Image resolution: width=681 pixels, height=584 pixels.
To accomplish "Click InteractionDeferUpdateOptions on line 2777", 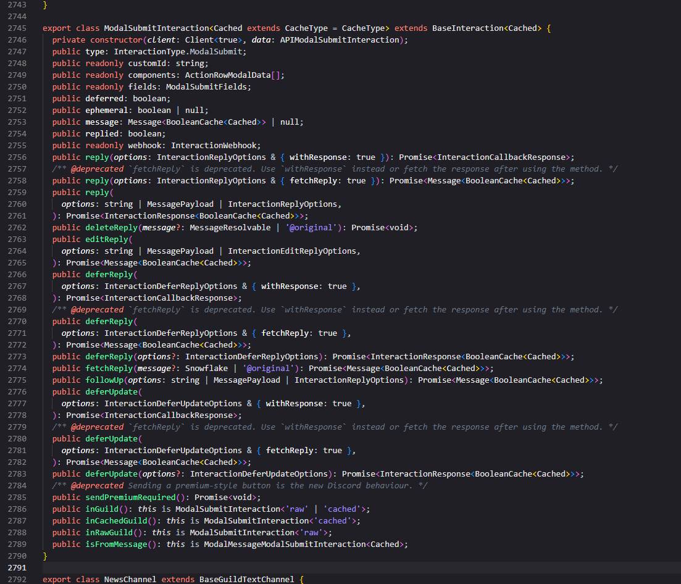I will tap(173, 403).
